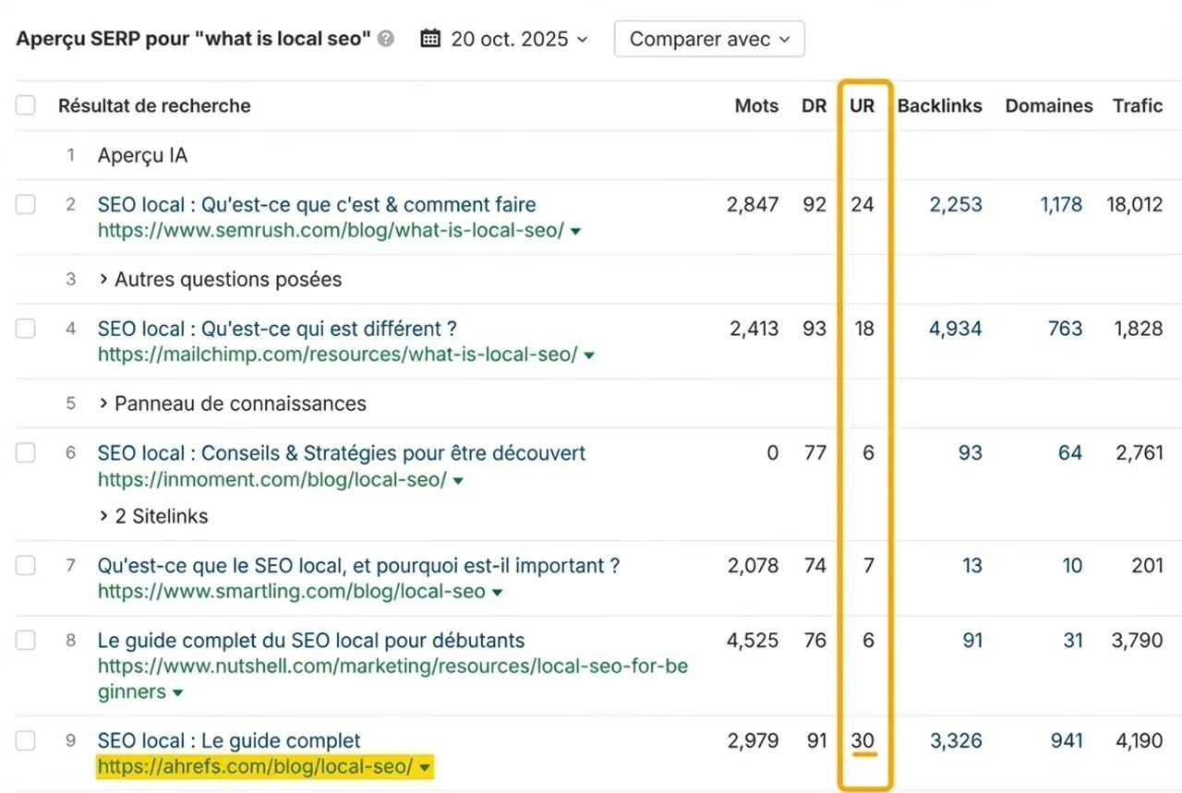Screen dimensions: 1182x793
Task: Tick the checkbox next to the ahrefs.com result
Action: pyautogui.click(x=25, y=739)
